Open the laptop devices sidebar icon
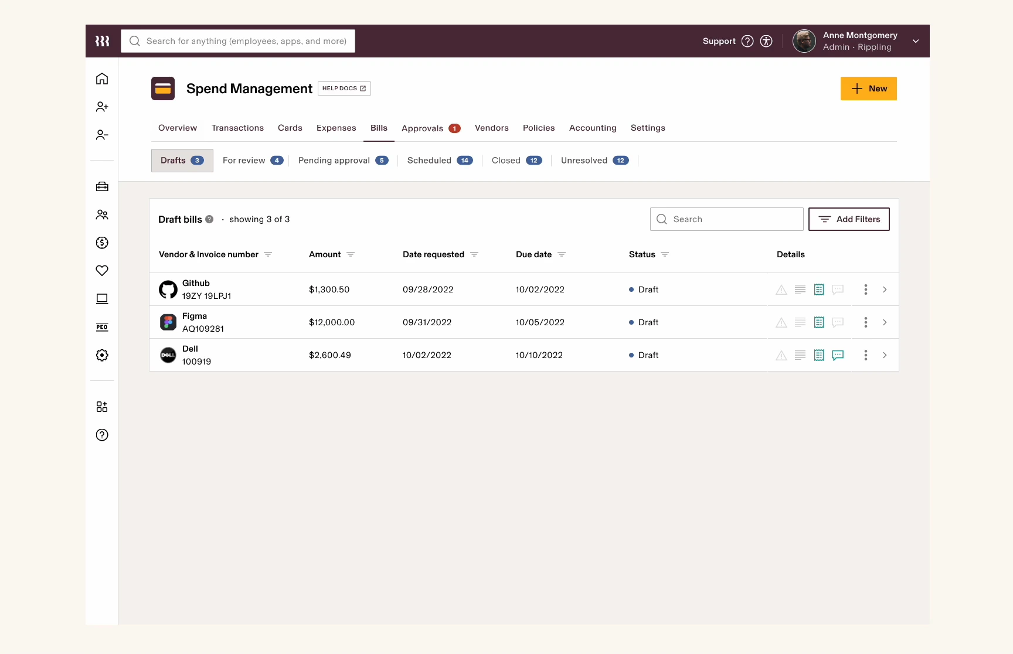 [x=102, y=299]
